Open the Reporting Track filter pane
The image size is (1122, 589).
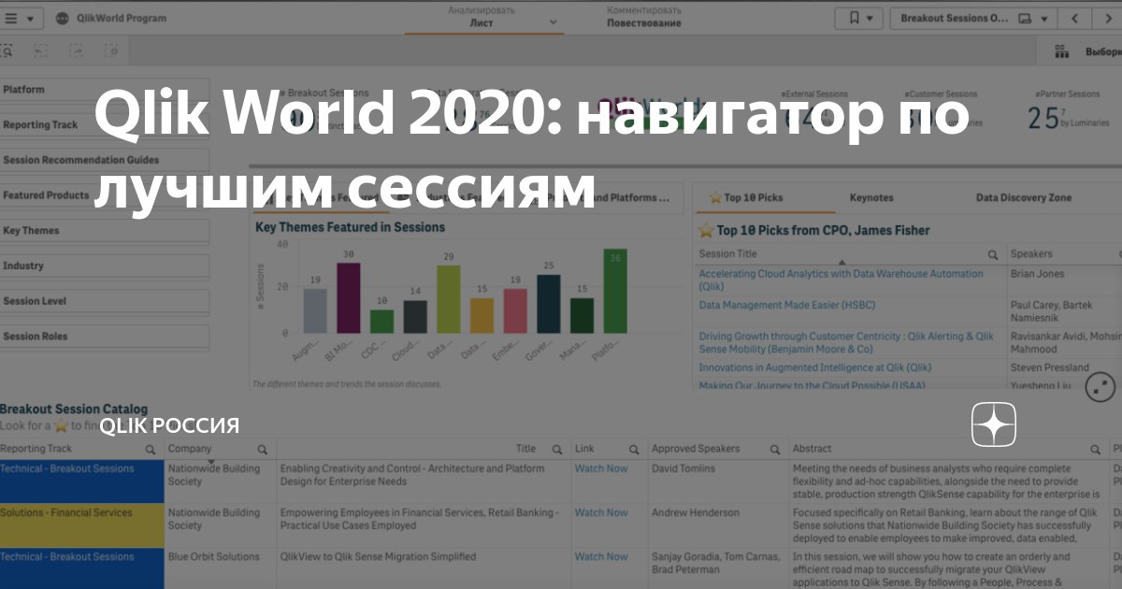[x=104, y=125]
